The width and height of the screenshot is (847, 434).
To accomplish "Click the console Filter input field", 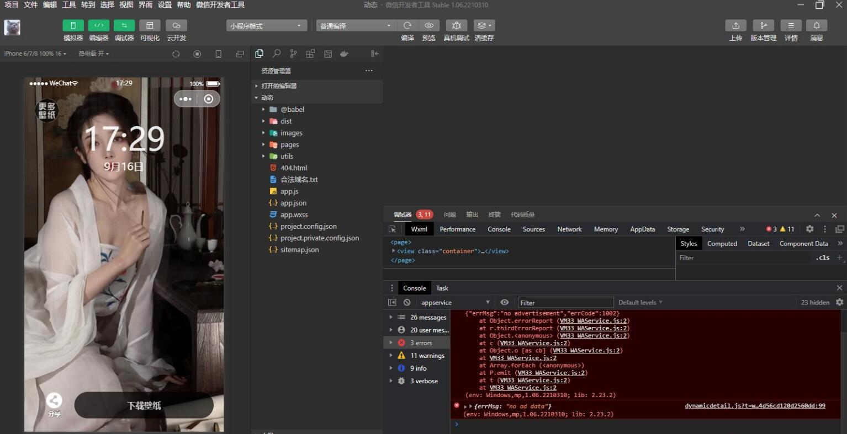I will click(565, 302).
